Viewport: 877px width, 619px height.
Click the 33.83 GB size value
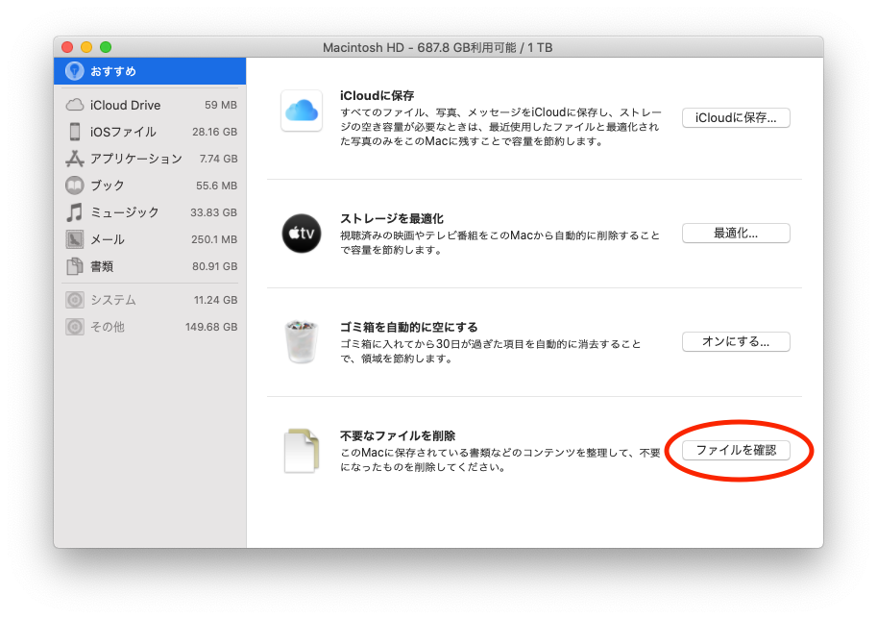(213, 212)
